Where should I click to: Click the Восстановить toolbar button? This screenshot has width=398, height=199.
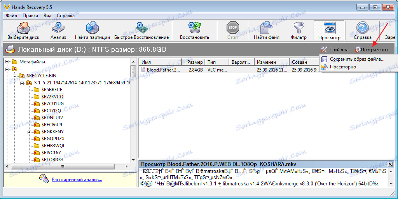click(x=194, y=31)
